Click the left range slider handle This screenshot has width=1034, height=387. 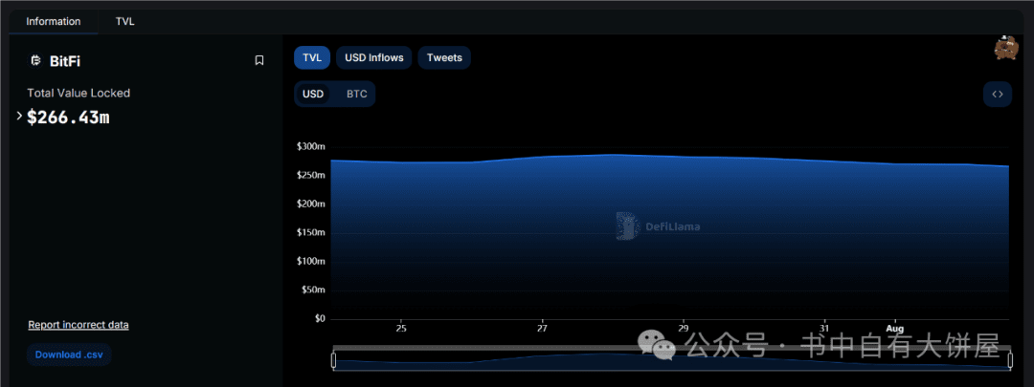334,360
